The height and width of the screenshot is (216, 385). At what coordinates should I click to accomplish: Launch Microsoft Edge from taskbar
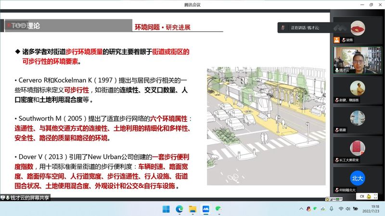tap(180, 209)
